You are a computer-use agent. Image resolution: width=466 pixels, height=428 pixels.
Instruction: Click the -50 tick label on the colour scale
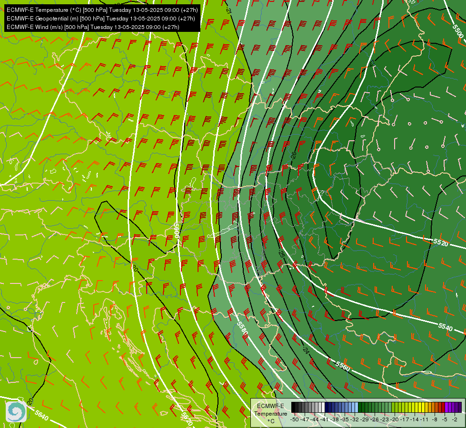pyautogui.click(x=295, y=419)
